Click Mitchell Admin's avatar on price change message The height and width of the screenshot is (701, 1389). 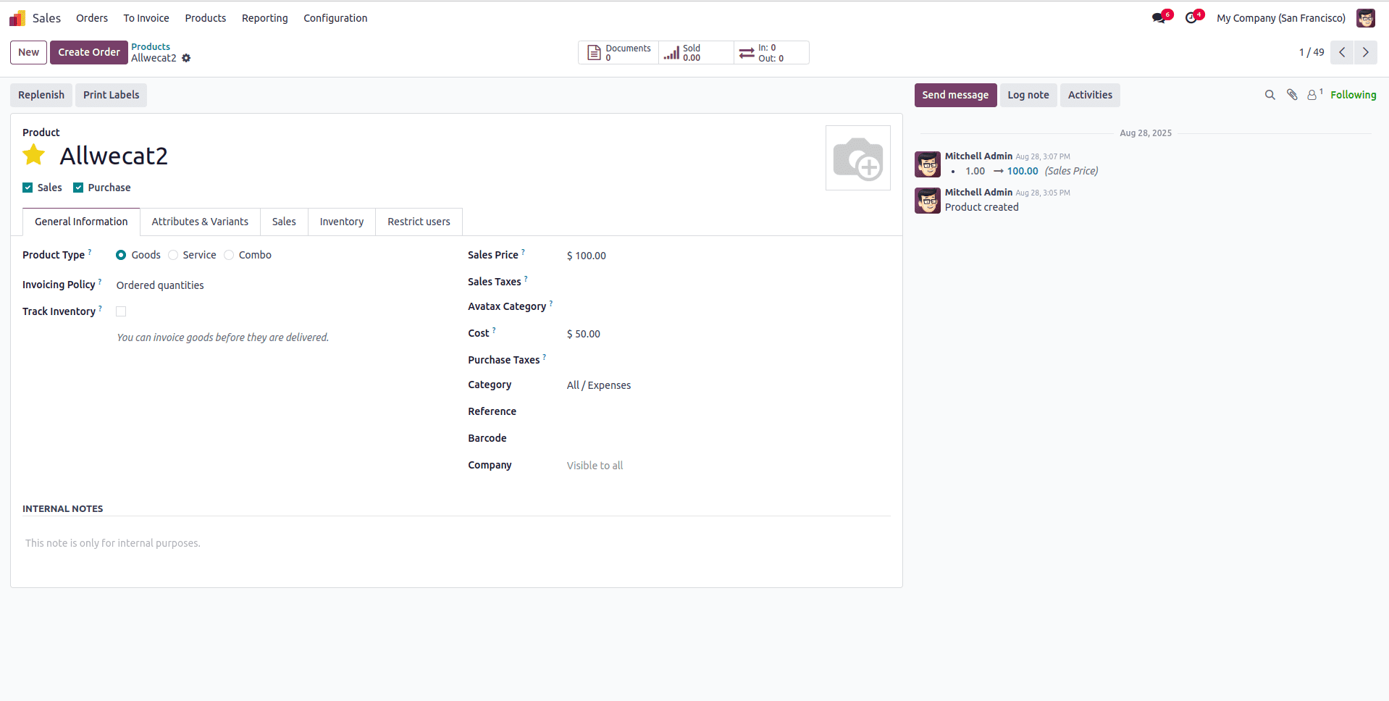click(x=928, y=164)
